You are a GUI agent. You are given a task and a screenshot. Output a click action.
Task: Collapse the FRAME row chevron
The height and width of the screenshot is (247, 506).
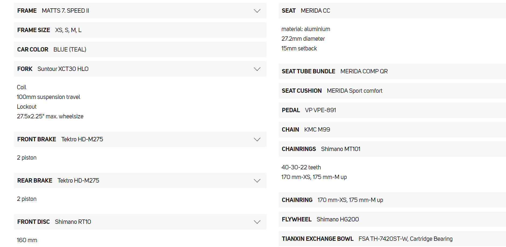(257, 11)
